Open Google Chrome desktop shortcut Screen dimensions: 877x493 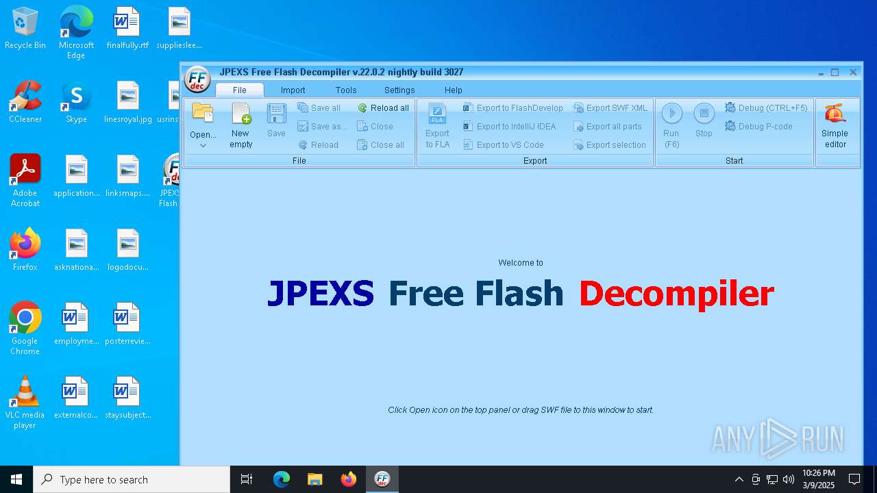pos(25,329)
